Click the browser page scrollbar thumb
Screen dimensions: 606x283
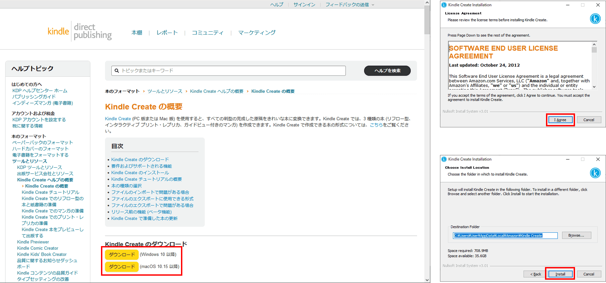[427, 20]
